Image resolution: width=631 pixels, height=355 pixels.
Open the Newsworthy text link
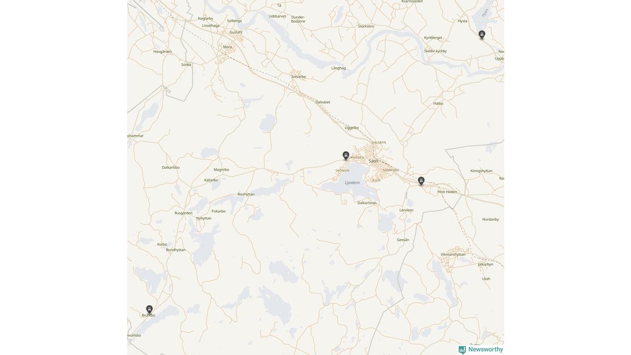pyautogui.click(x=486, y=349)
